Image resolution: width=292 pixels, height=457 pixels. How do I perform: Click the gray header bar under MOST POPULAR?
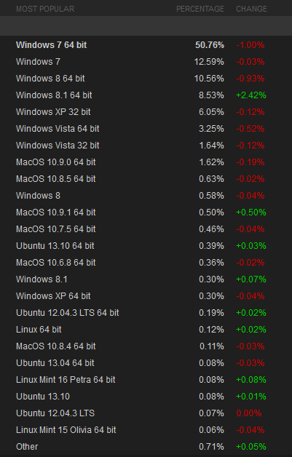[146, 25]
